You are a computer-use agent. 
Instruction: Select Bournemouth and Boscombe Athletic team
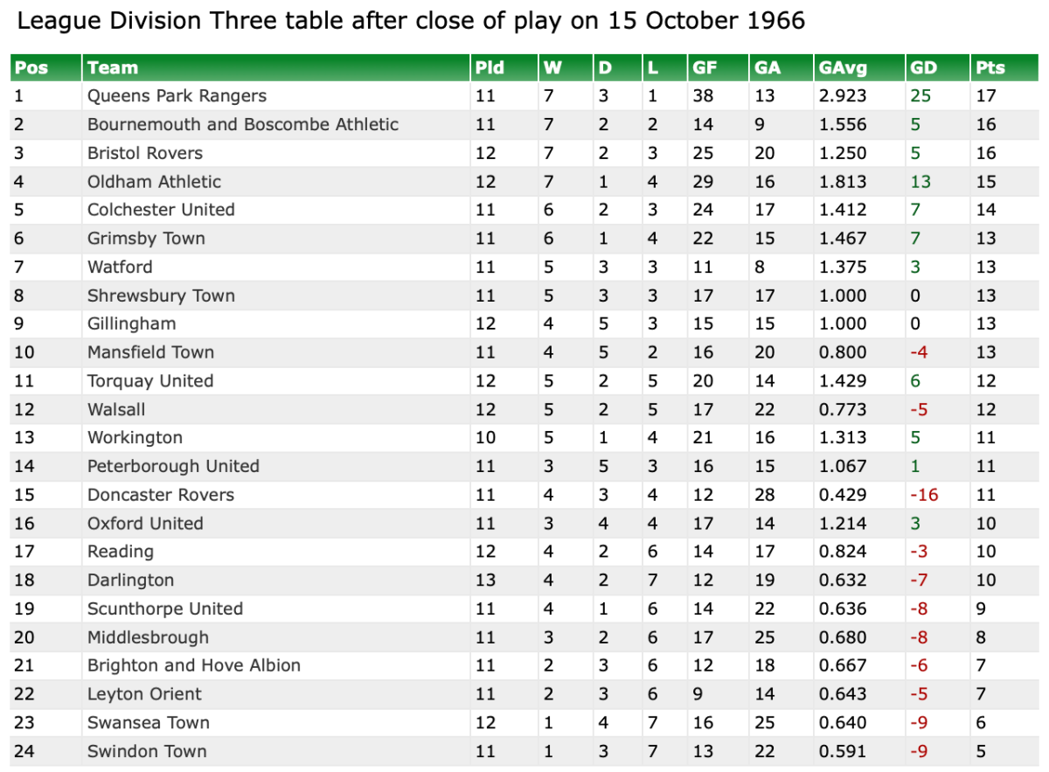tap(243, 124)
